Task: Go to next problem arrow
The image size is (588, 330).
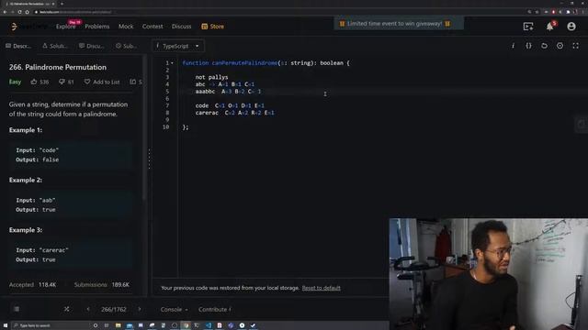Action: [x=139, y=309]
